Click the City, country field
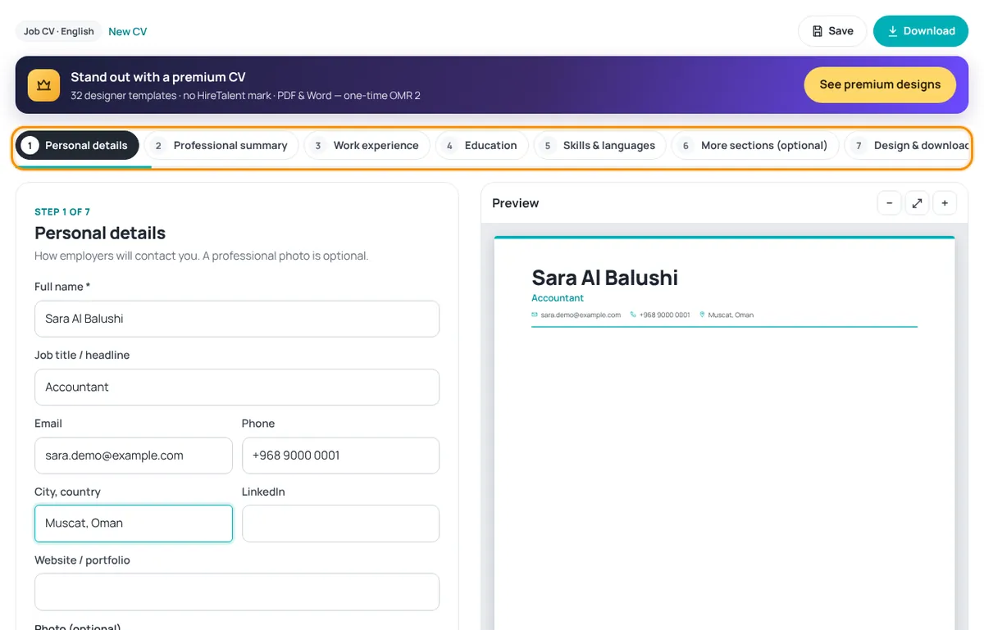The height and width of the screenshot is (630, 984). click(134, 523)
